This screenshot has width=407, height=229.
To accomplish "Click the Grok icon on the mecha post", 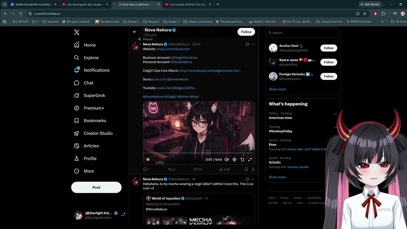I will click(247, 179).
